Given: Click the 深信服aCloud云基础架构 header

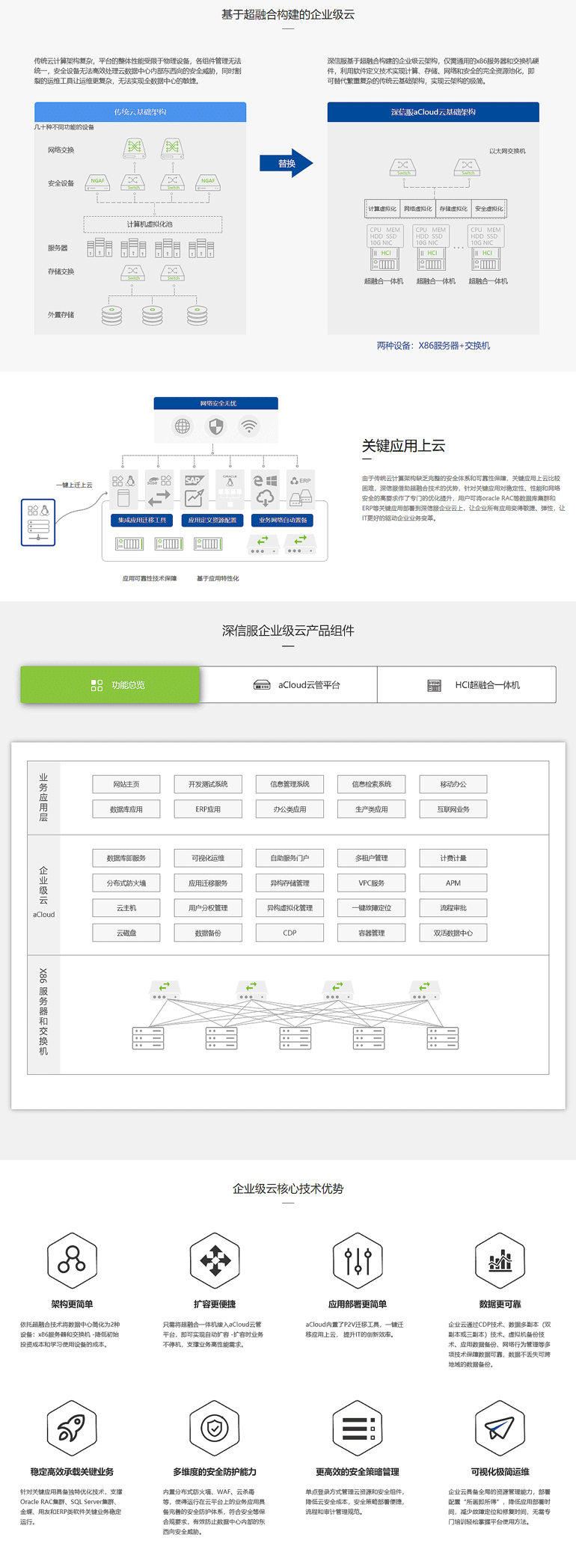Looking at the screenshot, I should (x=433, y=112).
